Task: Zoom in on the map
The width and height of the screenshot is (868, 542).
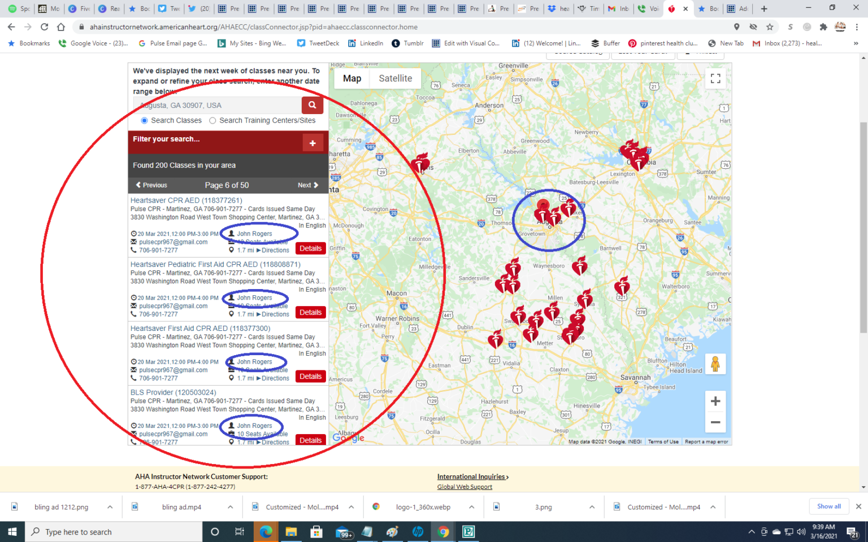Action: coord(715,401)
